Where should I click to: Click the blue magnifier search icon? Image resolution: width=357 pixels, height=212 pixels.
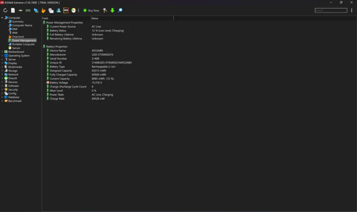click(x=120, y=11)
